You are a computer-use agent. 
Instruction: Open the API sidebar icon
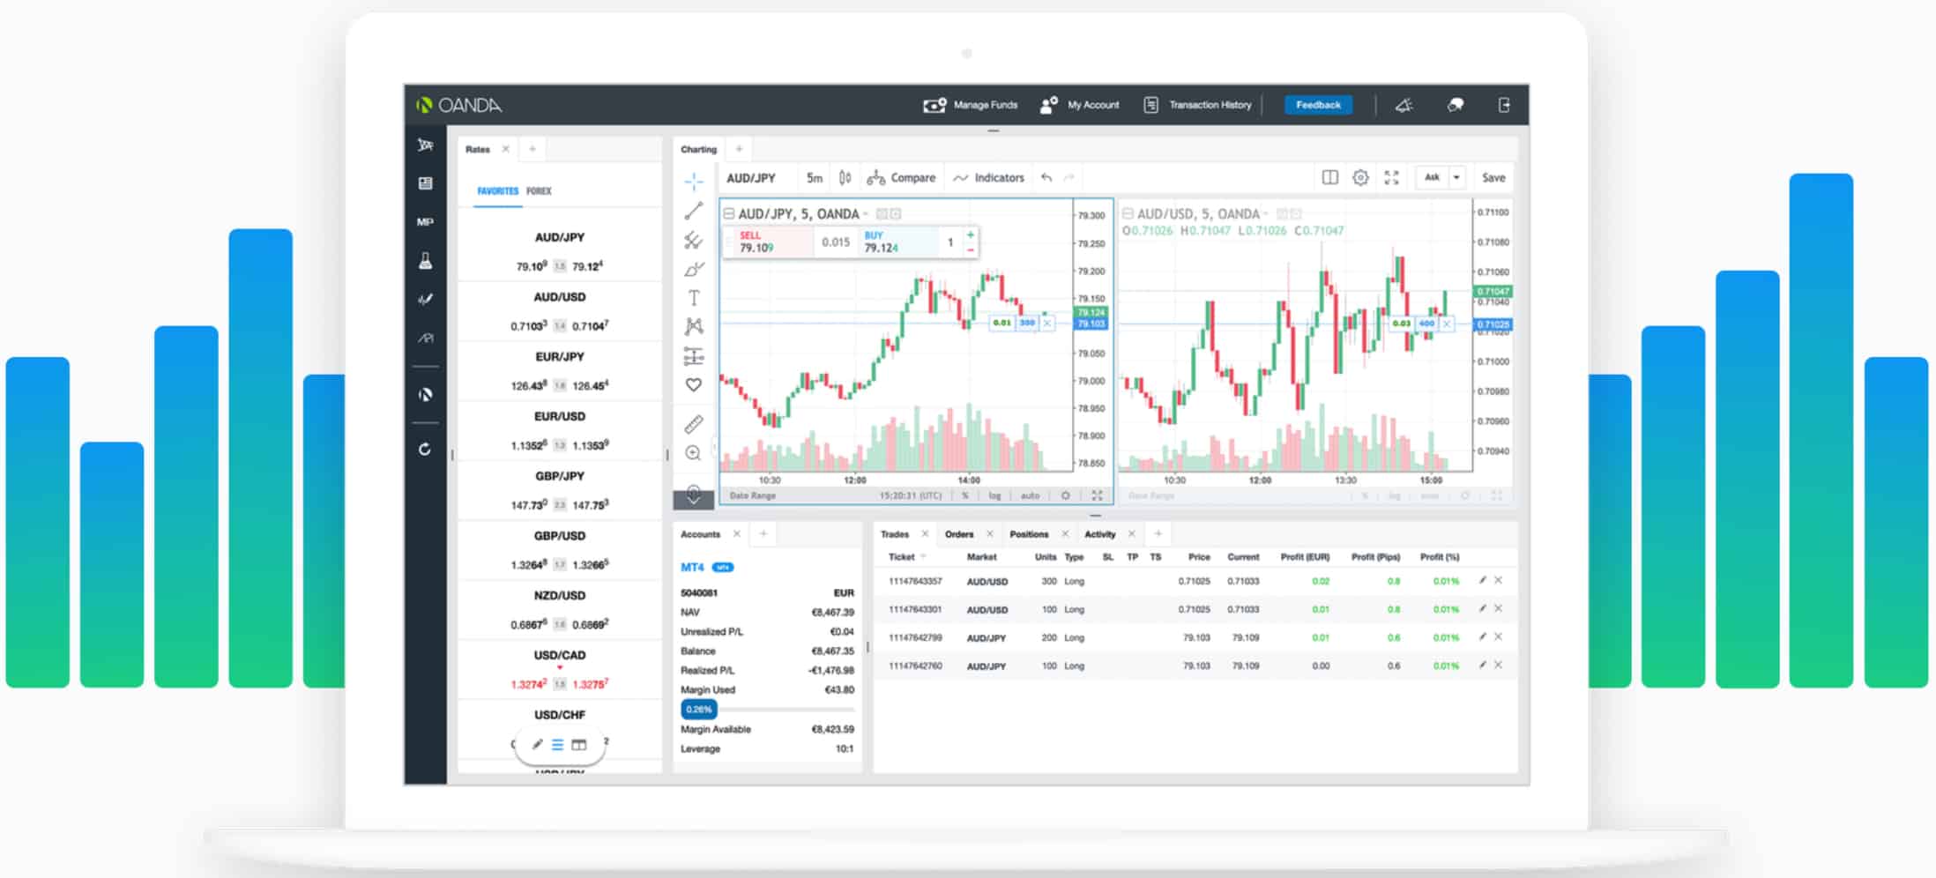pos(425,339)
